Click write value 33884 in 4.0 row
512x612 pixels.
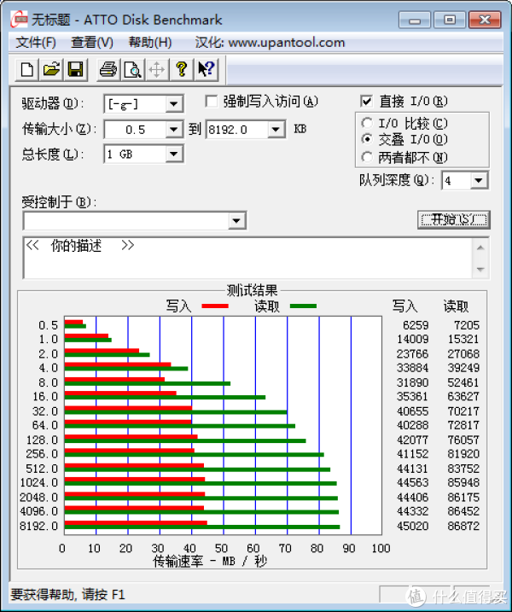pyautogui.click(x=412, y=368)
